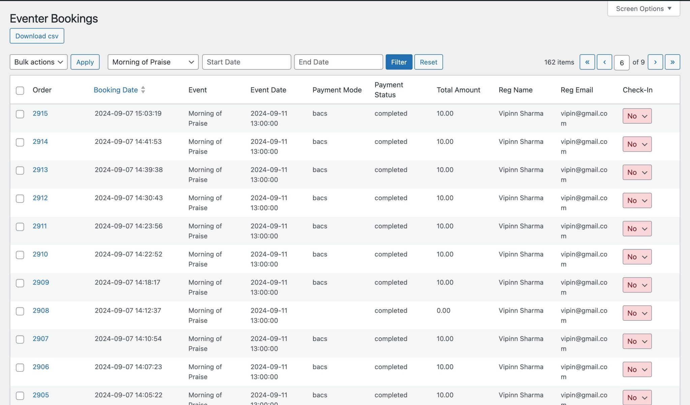This screenshot has width=690, height=405.
Task: Open the Morning of Praise event filter
Action: point(153,62)
